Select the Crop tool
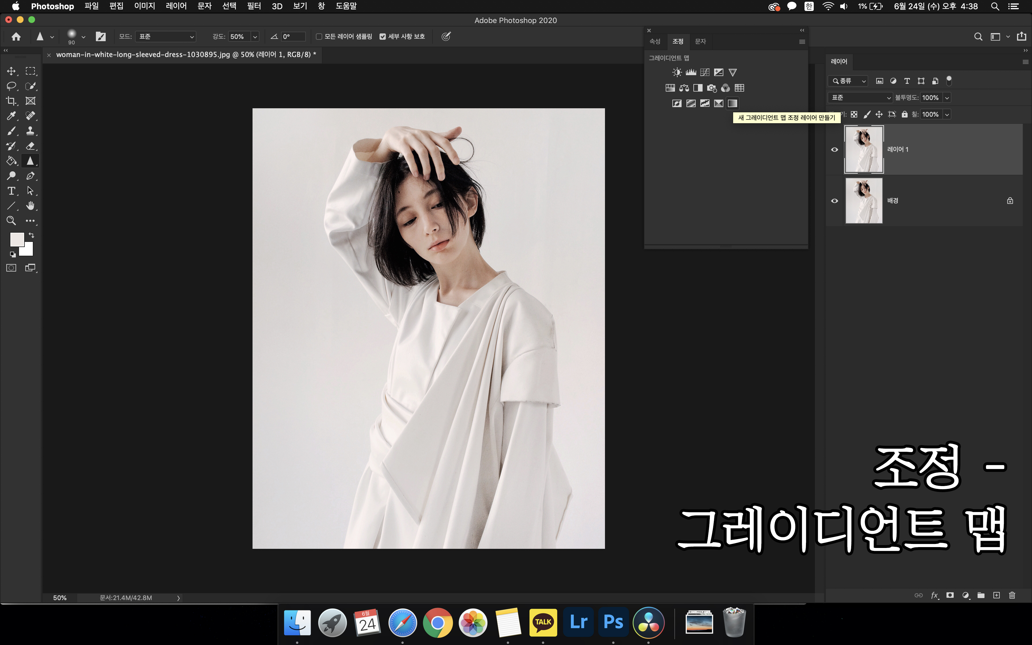This screenshot has width=1032, height=645. coord(11,101)
